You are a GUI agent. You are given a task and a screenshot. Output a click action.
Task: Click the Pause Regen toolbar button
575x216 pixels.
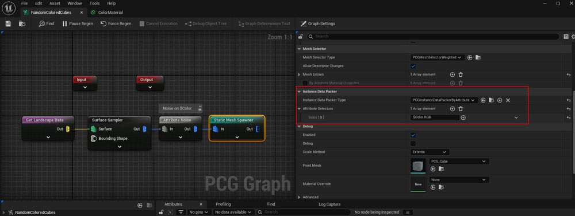(78, 23)
